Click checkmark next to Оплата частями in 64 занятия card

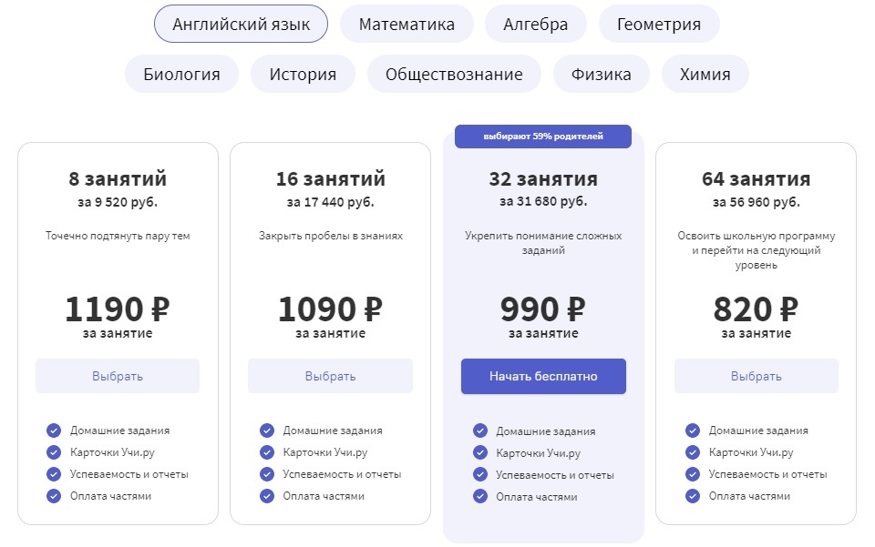coord(693,496)
